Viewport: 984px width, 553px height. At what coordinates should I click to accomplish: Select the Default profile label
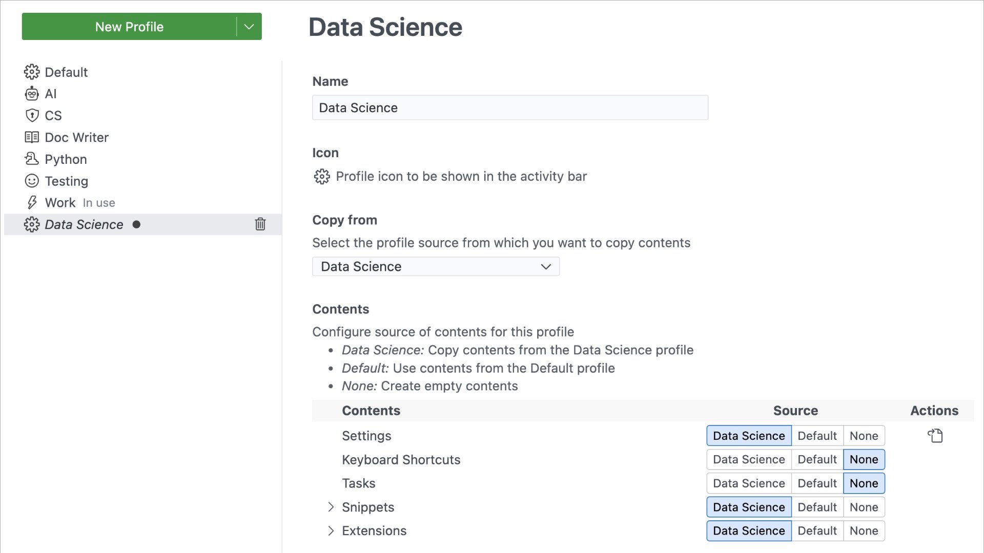click(66, 72)
